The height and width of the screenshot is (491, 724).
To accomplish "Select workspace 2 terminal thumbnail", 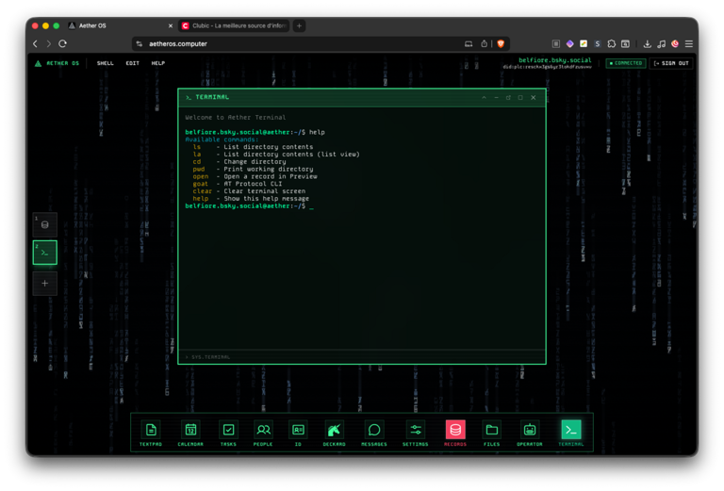I will (45, 253).
